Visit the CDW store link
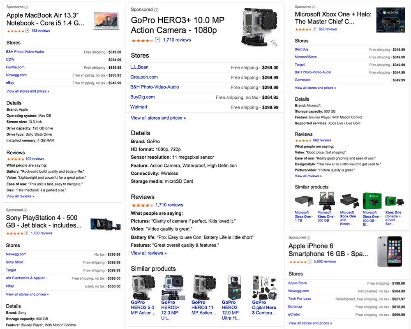411x329 pixels. pos(10,60)
